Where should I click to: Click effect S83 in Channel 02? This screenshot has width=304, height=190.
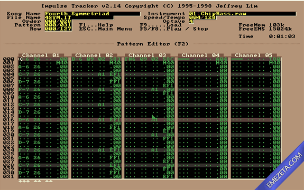coord(115,59)
